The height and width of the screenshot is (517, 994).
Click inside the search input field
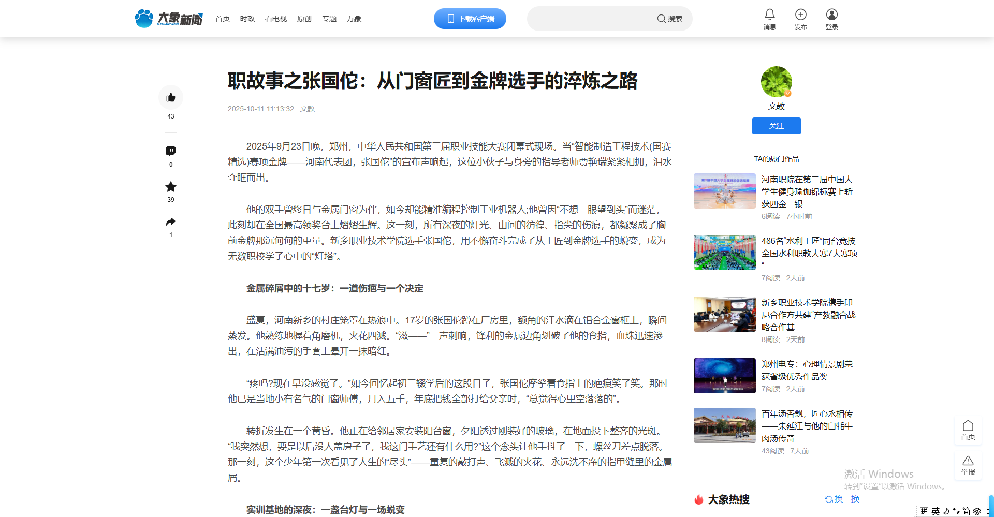point(590,19)
